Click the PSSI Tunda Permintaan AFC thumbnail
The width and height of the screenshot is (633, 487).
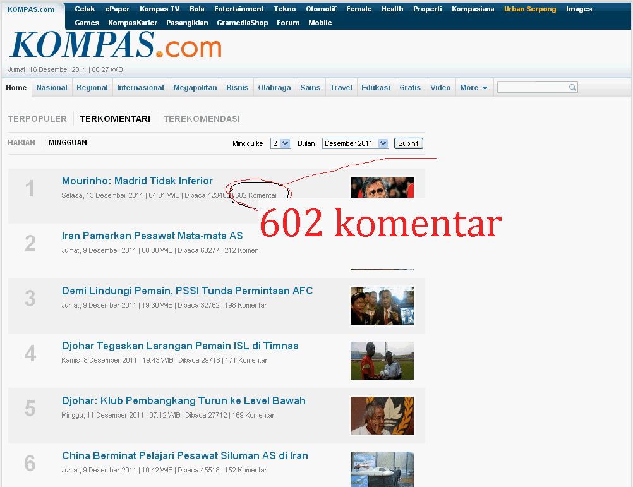pyautogui.click(x=382, y=306)
